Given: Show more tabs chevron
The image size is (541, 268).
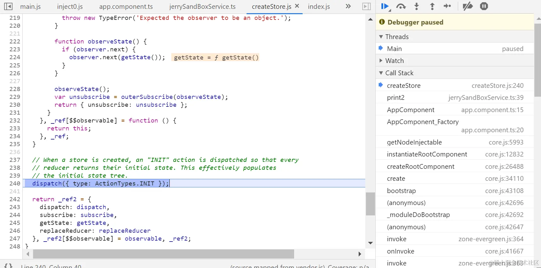Looking at the screenshot, I should (348, 6).
